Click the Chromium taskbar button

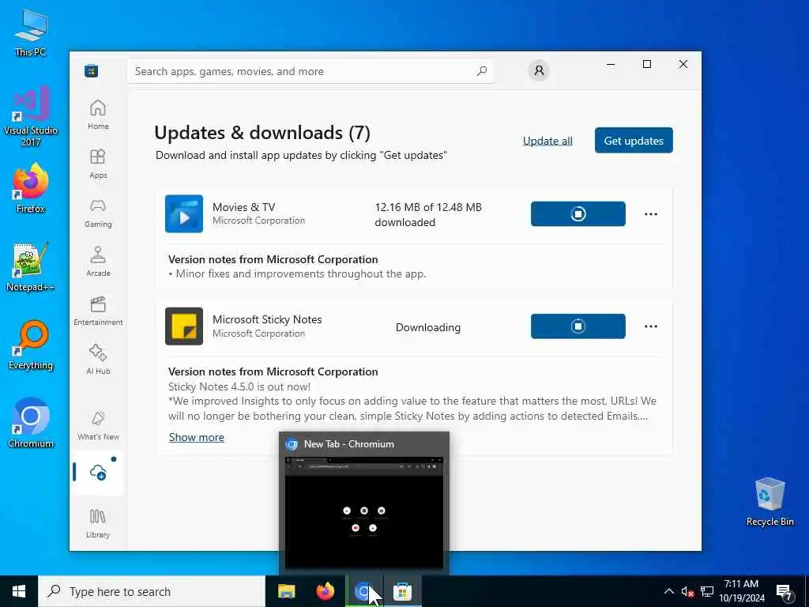363,591
